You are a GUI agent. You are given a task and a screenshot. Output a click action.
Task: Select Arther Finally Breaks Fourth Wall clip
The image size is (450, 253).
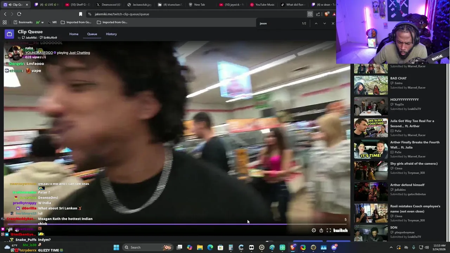coord(398,149)
